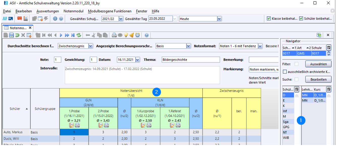Print the 1.Referat column via its printer icon
Viewport: 338px width, 147px height.
(178, 125)
